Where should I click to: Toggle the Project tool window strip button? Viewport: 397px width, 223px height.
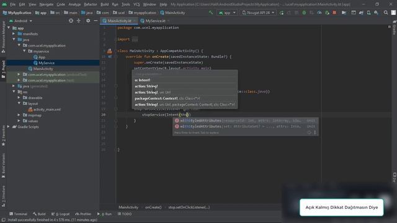click(3, 69)
